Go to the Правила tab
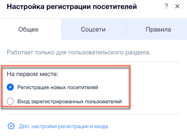The height and width of the screenshot is (137, 187). [x=156, y=29]
